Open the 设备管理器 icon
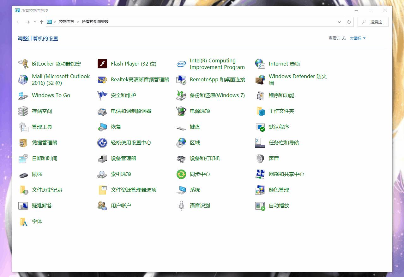This screenshot has width=404, height=277. [102, 159]
